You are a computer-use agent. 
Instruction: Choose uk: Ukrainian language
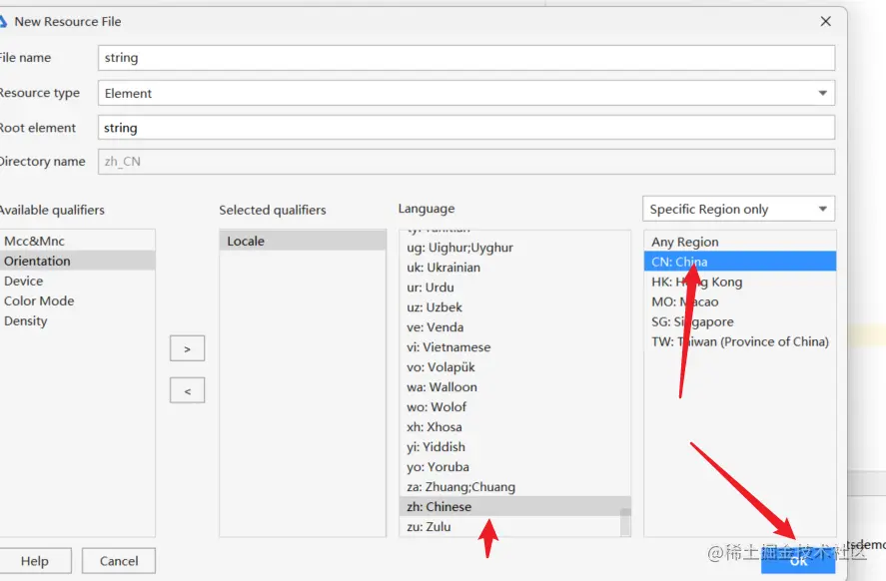tap(514, 268)
